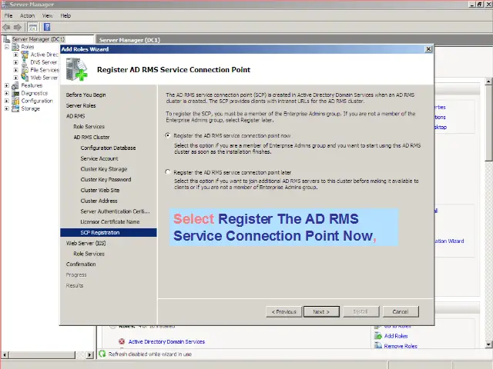Click the Roles icon in the tree

tap(15, 47)
